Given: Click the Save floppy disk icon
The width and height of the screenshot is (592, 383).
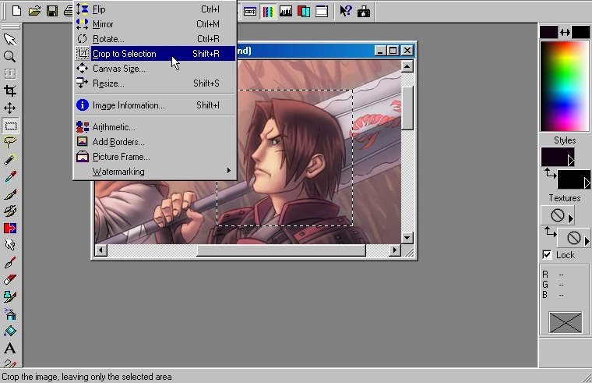Looking at the screenshot, I should tap(52, 11).
